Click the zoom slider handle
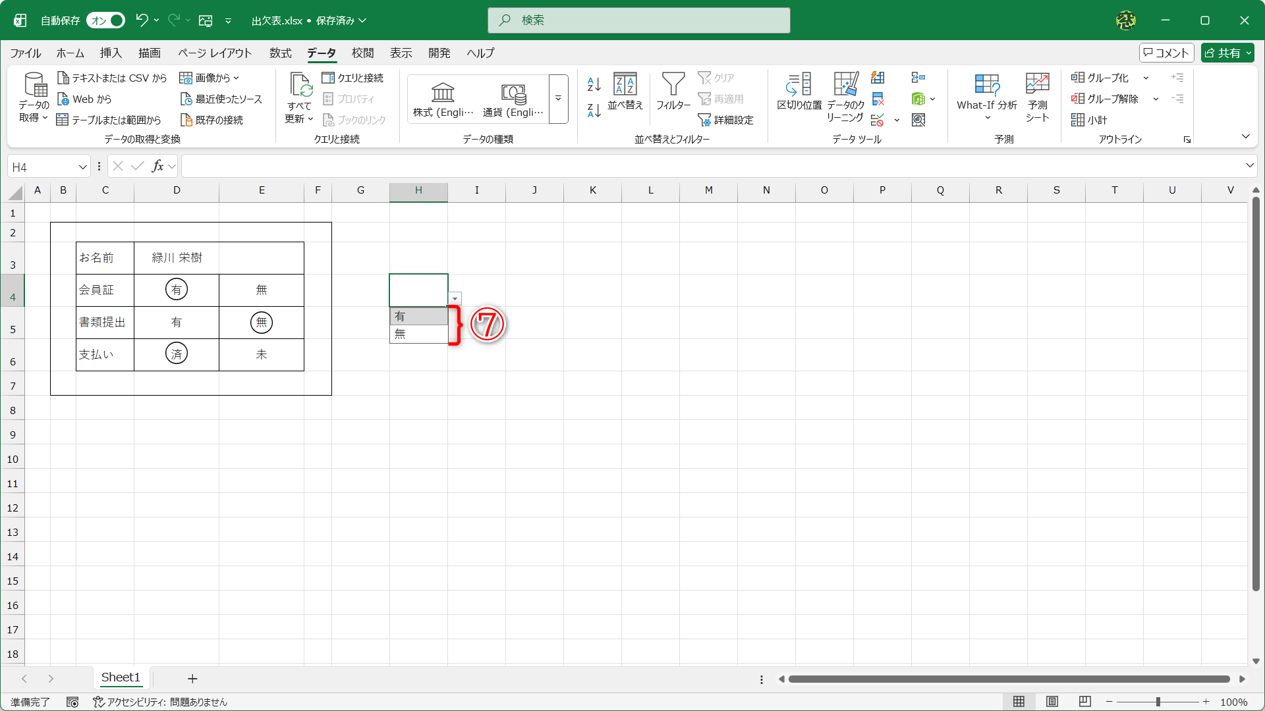This screenshot has height=711, width=1265. pyautogui.click(x=1158, y=702)
